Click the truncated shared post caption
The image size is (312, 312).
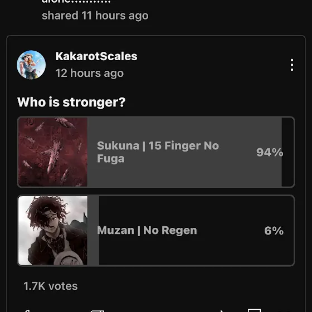click(76, 2)
